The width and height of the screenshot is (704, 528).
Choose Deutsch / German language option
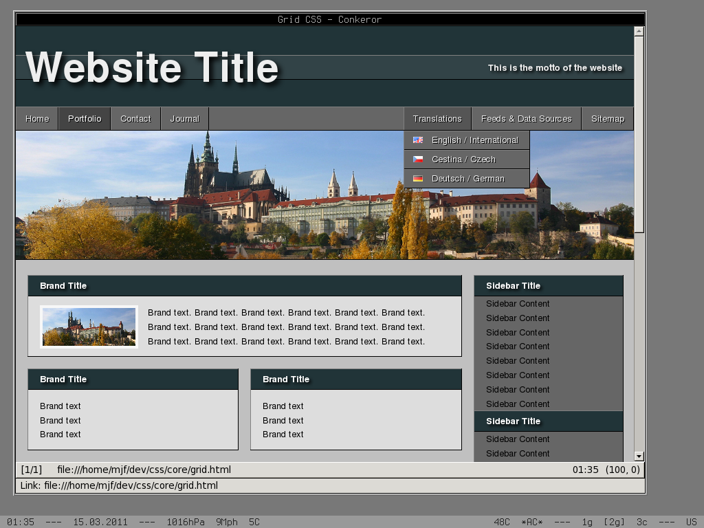point(467,179)
